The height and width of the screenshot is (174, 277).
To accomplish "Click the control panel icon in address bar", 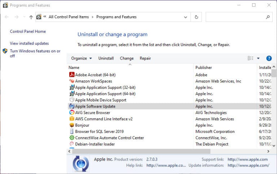I will coord(39,17).
